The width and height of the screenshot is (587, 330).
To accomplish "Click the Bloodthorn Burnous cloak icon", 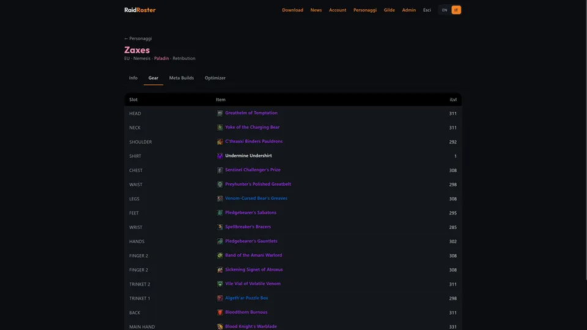I will (x=220, y=312).
